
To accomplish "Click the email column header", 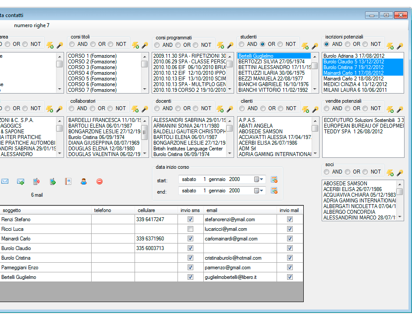I will (x=240, y=210).
